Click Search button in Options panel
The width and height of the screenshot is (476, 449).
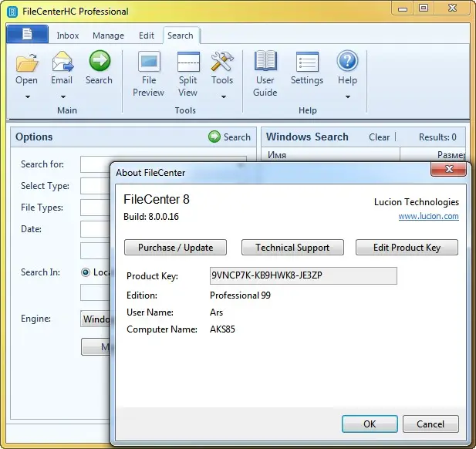click(x=229, y=137)
